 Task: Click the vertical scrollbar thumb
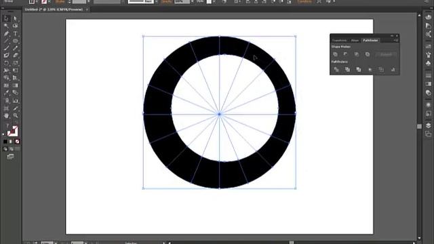pos(419,126)
